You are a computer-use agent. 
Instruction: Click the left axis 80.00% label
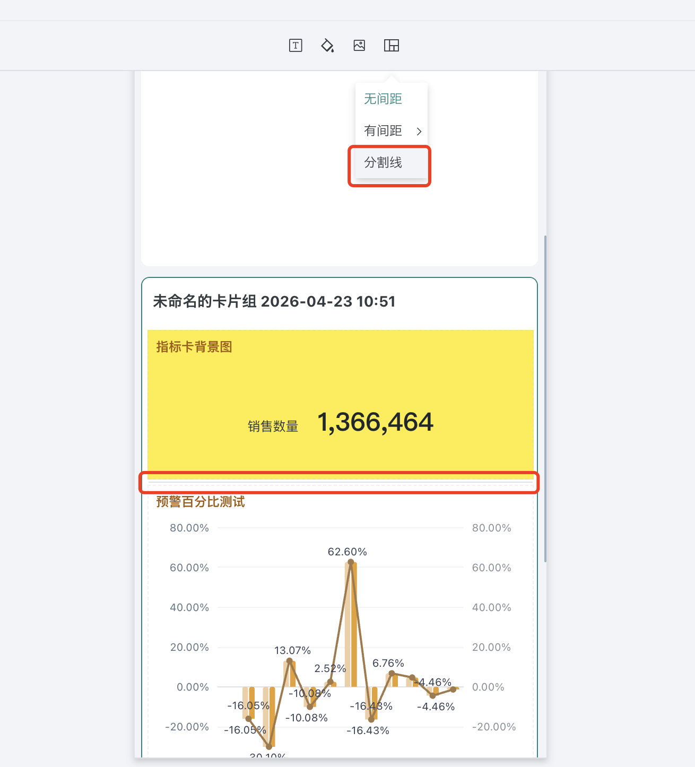189,528
